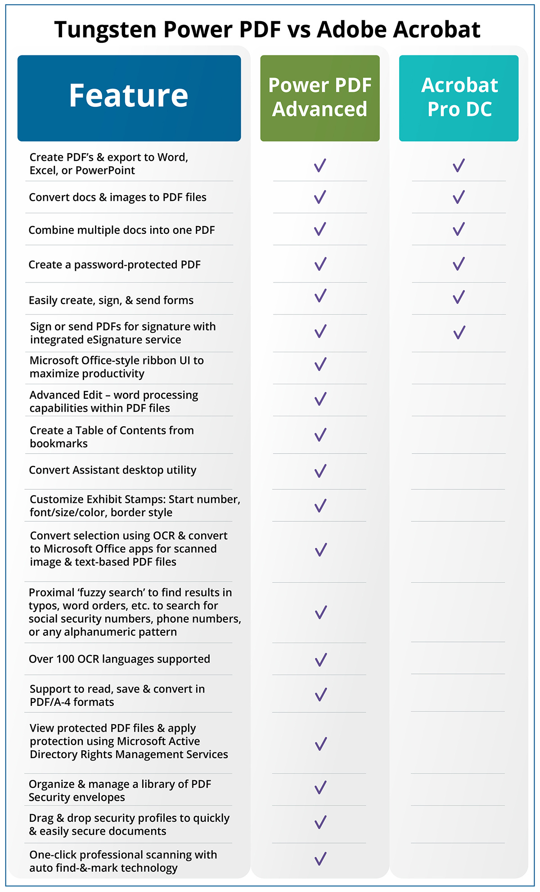Screen dimensions: 540x892
Task: Click Power PDF checkmark for Table of Contents
Action: [320, 435]
